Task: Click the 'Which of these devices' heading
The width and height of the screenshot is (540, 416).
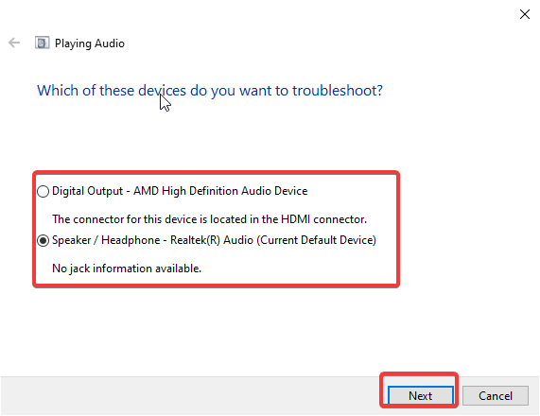Action: pyautogui.click(x=210, y=91)
